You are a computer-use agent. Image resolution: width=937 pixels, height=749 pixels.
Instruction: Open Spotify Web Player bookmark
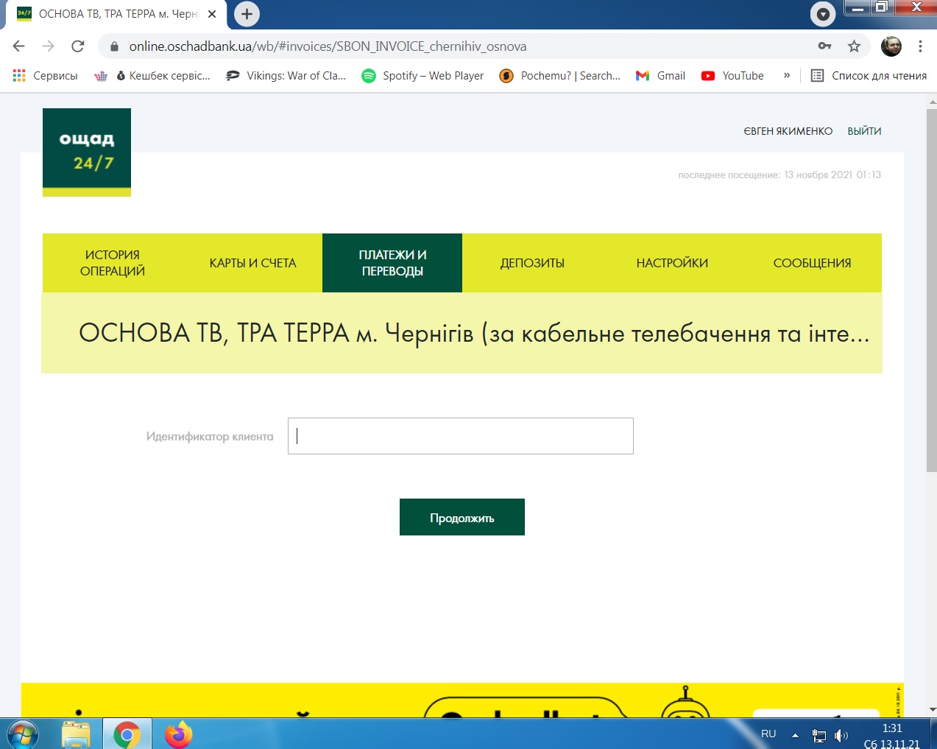click(422, 76)
